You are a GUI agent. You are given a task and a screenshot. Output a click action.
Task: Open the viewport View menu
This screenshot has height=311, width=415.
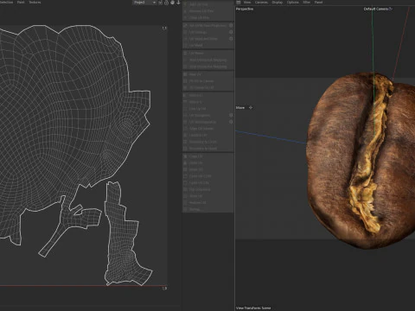click(x=247, y=3)
